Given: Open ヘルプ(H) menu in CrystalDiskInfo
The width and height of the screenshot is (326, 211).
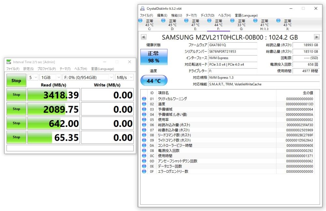Looking at the screenshot, I should pos(225,15).
